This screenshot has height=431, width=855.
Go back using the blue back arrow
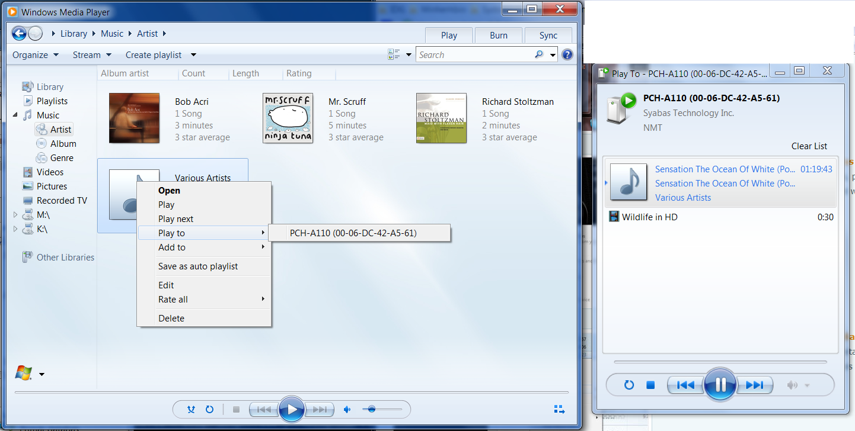[20, 33]
